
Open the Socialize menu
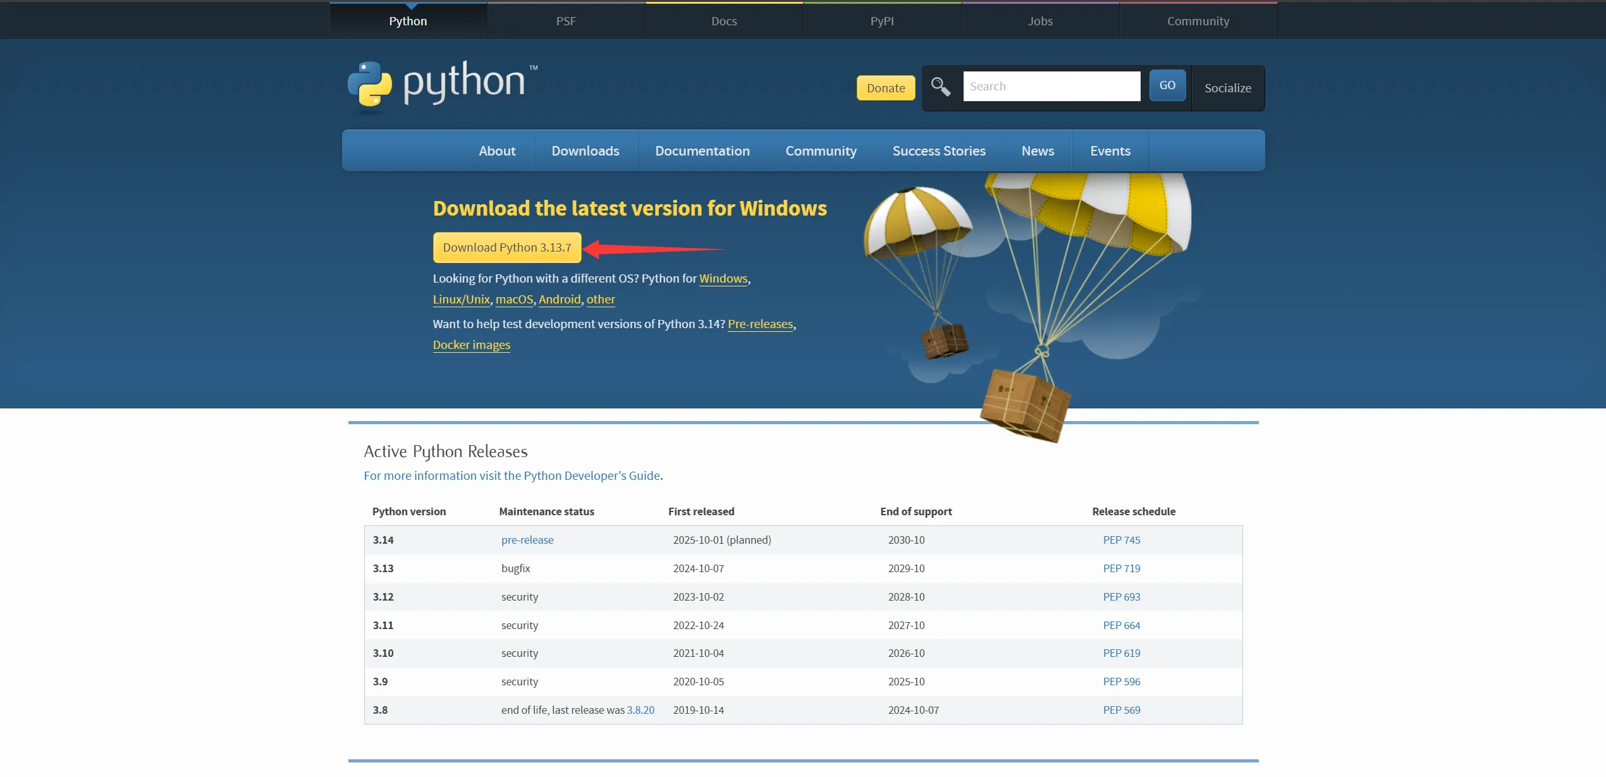point(1228,88)
